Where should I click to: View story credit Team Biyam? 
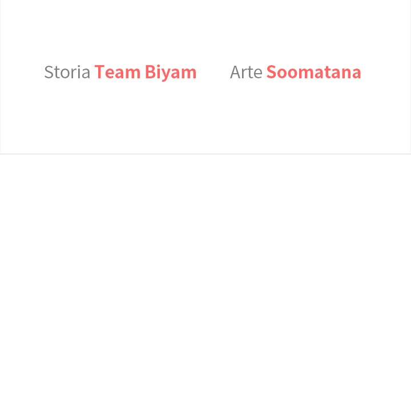[145, 72]
